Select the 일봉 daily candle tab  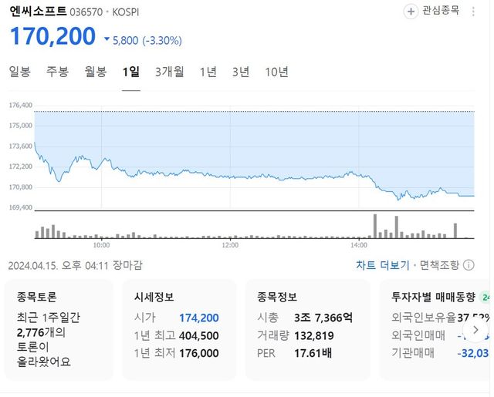pos(19,72)
